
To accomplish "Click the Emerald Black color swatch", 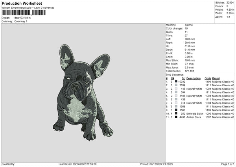I will tap(176, 113).
